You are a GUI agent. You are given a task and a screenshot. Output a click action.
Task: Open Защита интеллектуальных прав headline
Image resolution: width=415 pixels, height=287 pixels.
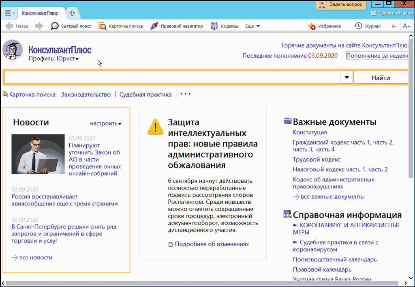[x=212, y=144]
